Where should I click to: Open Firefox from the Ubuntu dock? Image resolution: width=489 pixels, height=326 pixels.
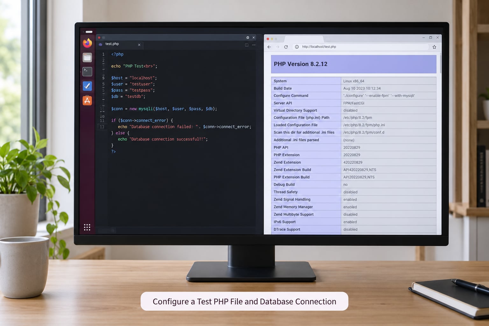coord(87,43)
